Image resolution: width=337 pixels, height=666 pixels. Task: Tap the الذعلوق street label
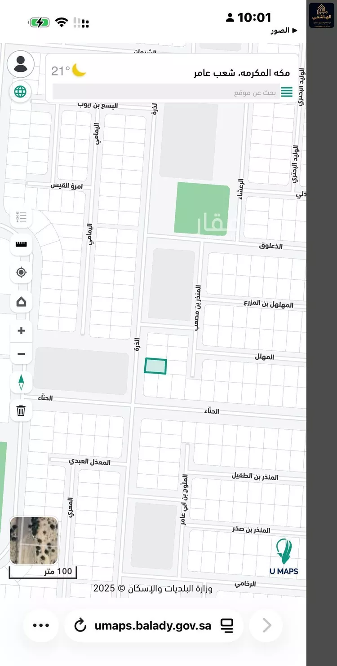[x=271, y=246]
